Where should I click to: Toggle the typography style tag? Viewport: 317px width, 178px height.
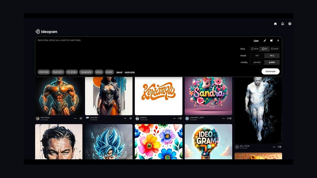pyautogui.click(x=86, y=72)
